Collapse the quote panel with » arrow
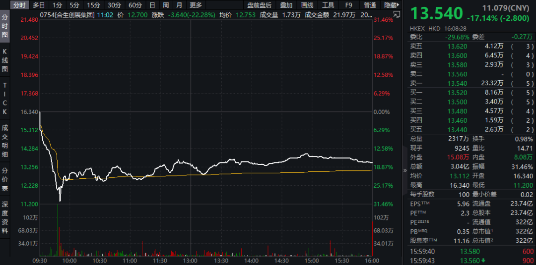Image resolution: width=536 pixels, height=265 pixels. (405, 170)
